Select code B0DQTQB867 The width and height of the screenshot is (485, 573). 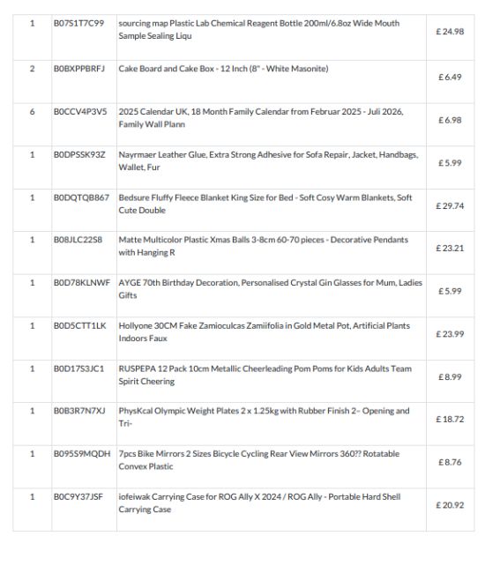[x=81, y=197]
